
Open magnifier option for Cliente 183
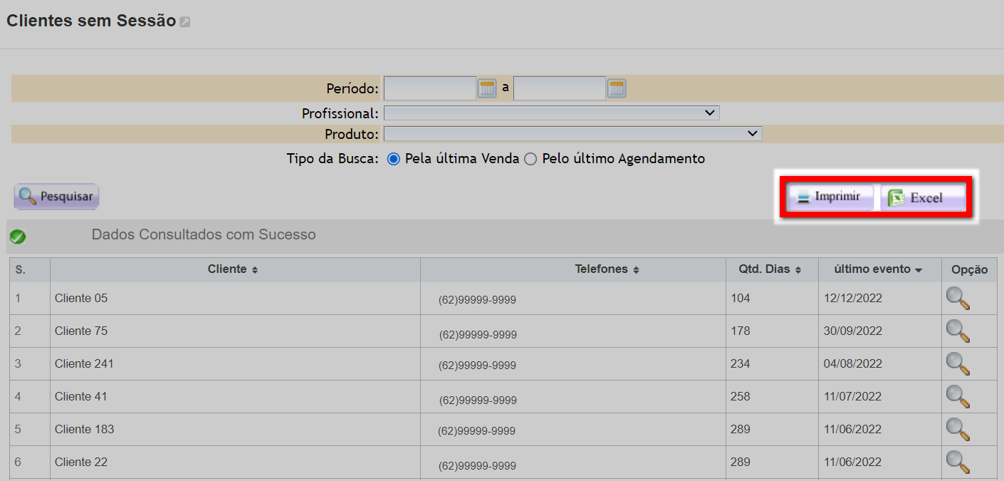(x=958, y=430)
